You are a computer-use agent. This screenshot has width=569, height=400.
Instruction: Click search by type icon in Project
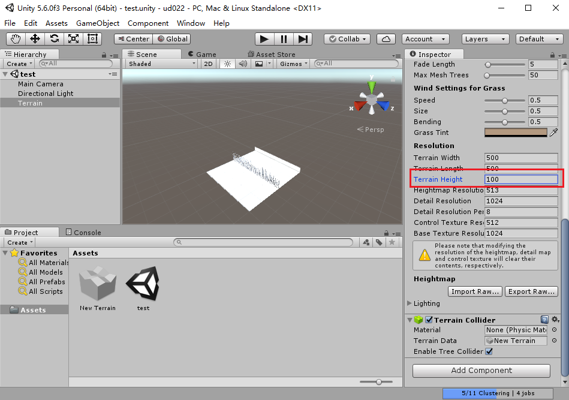tap(366, 242)
